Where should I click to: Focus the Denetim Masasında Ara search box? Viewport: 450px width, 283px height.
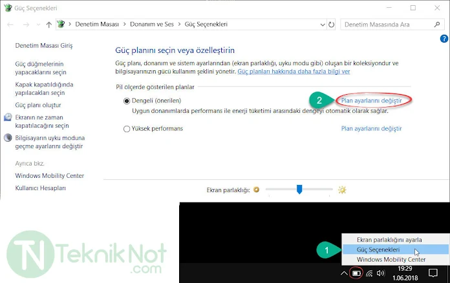click(391, 24)
